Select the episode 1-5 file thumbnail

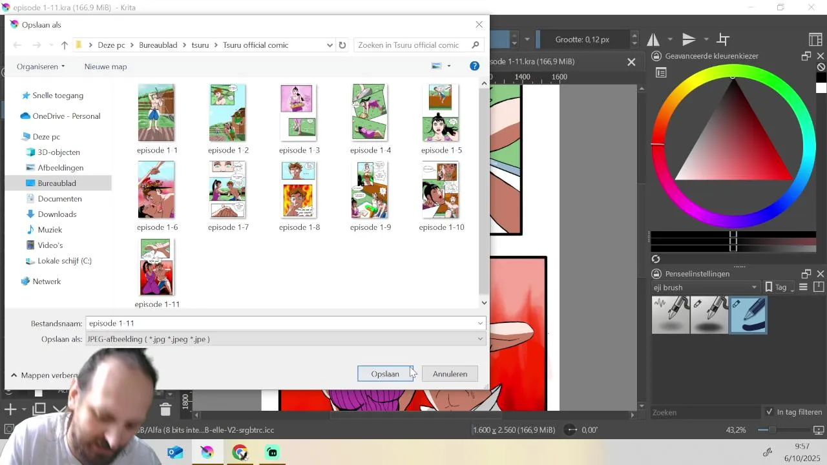[441, 113]
